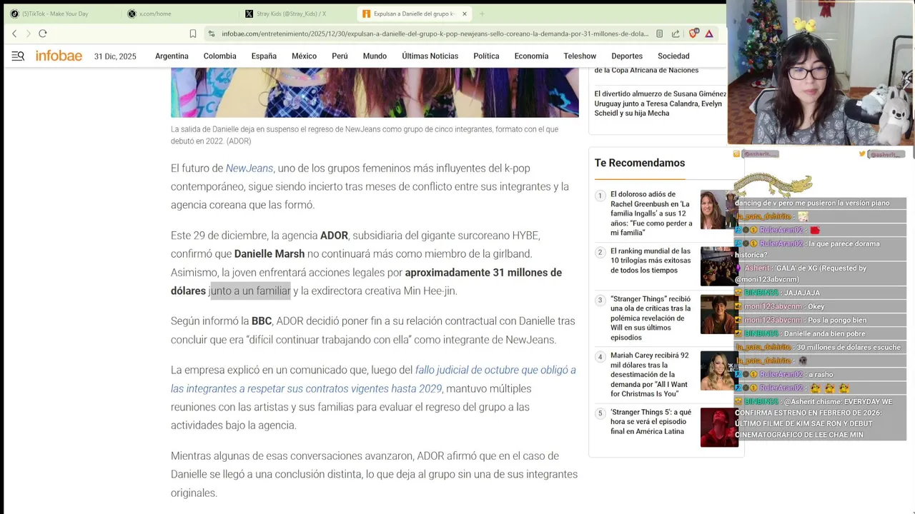Image resolution: width=915 pixels, height=514 pixels.
Task: Open Brave Shields lion icon
Action: point(693,34)
